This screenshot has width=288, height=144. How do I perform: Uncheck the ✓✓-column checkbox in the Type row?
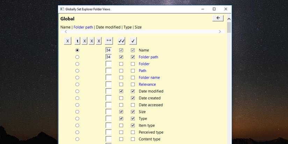(x=121, y=119)
